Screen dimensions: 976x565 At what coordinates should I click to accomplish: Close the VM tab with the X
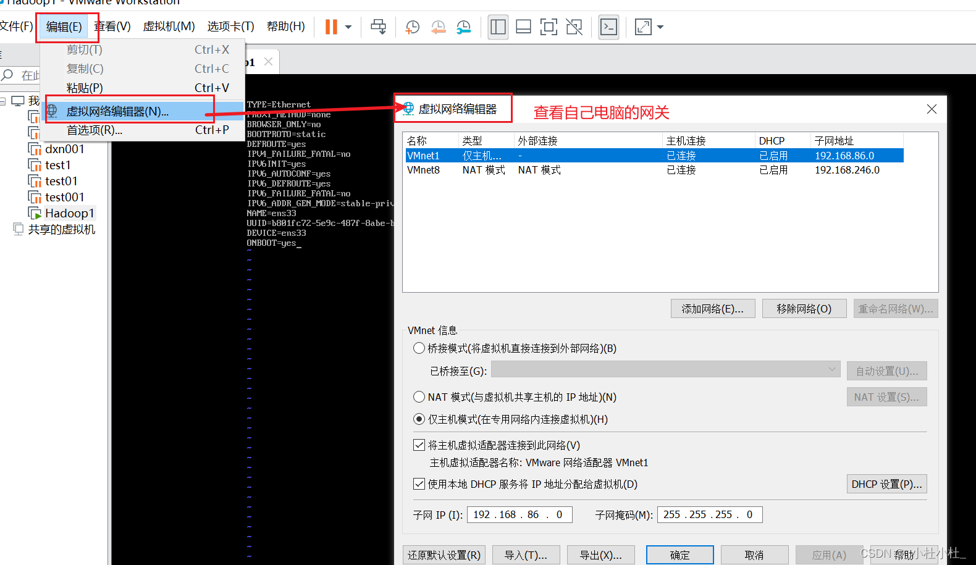point(268,62)
